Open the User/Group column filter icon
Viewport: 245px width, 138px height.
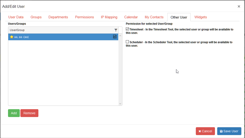pyautogui.click(x=116, y=30)
